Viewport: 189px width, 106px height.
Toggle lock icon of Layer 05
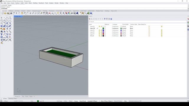click(x=101, y=26)
